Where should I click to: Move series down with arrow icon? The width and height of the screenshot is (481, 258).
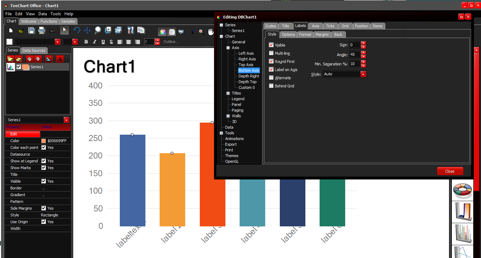[38, 59]
